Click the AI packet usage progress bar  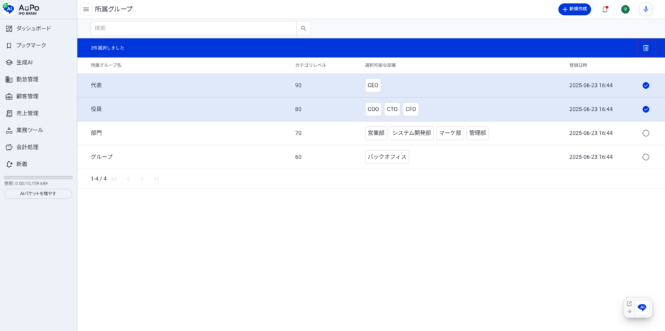[38, 177]
